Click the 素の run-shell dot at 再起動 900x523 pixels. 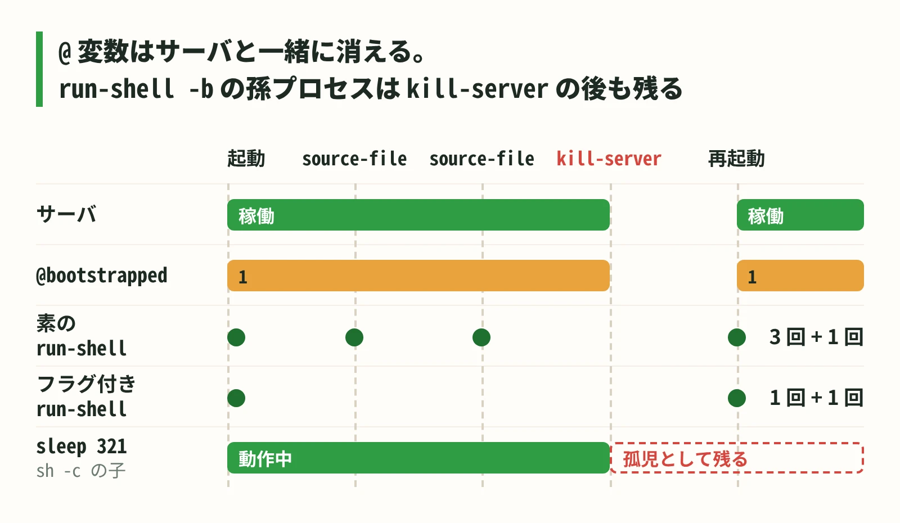(737, 337)
